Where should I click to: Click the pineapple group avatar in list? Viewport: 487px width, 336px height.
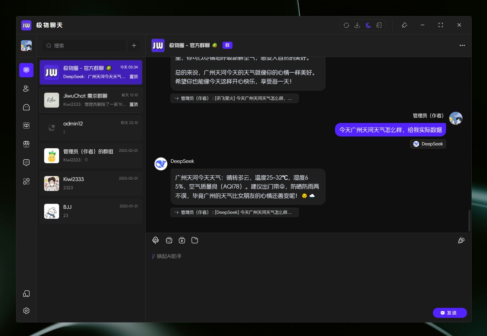point(52,156)
